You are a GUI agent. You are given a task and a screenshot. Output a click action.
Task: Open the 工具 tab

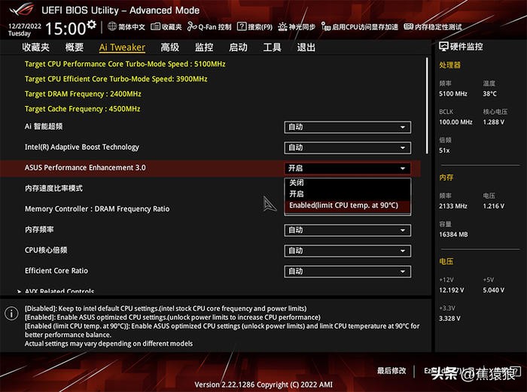click(x=272, y=47)
